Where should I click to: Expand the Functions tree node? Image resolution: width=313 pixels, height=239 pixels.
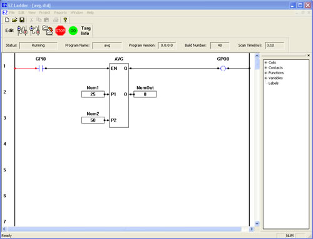coord(266,73)
